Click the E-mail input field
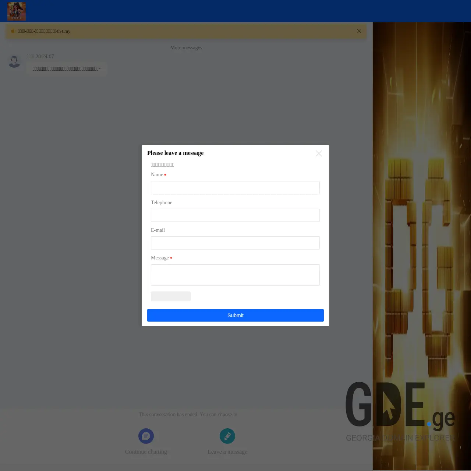 pos(235,243)
